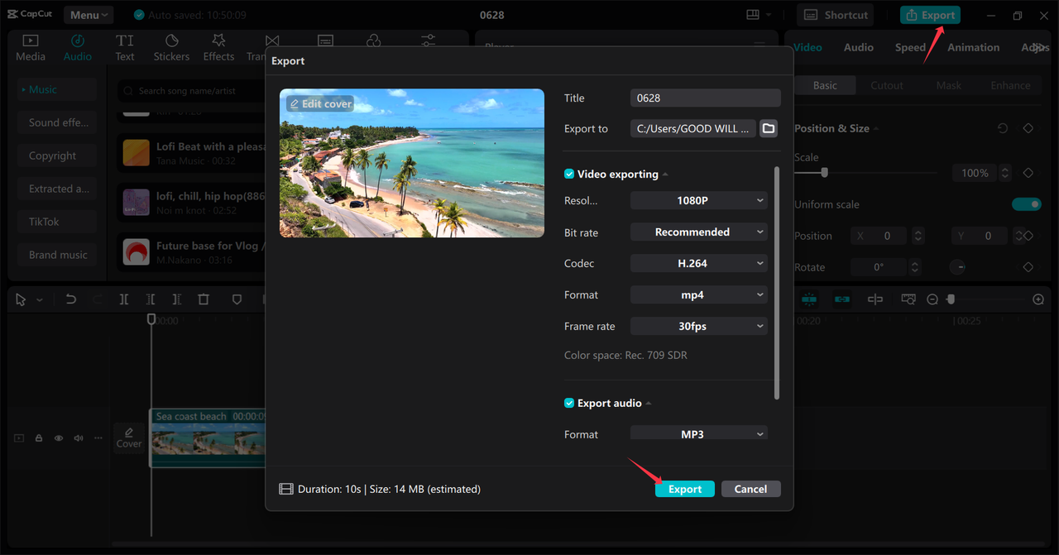Mute the track with speaker icon
Viewport: 1059px width, 555px height.
79,438
